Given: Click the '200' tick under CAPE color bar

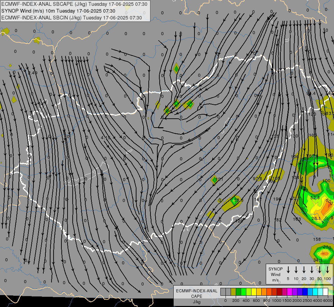Looking at the screenshot, I should (x=236, y=301).
